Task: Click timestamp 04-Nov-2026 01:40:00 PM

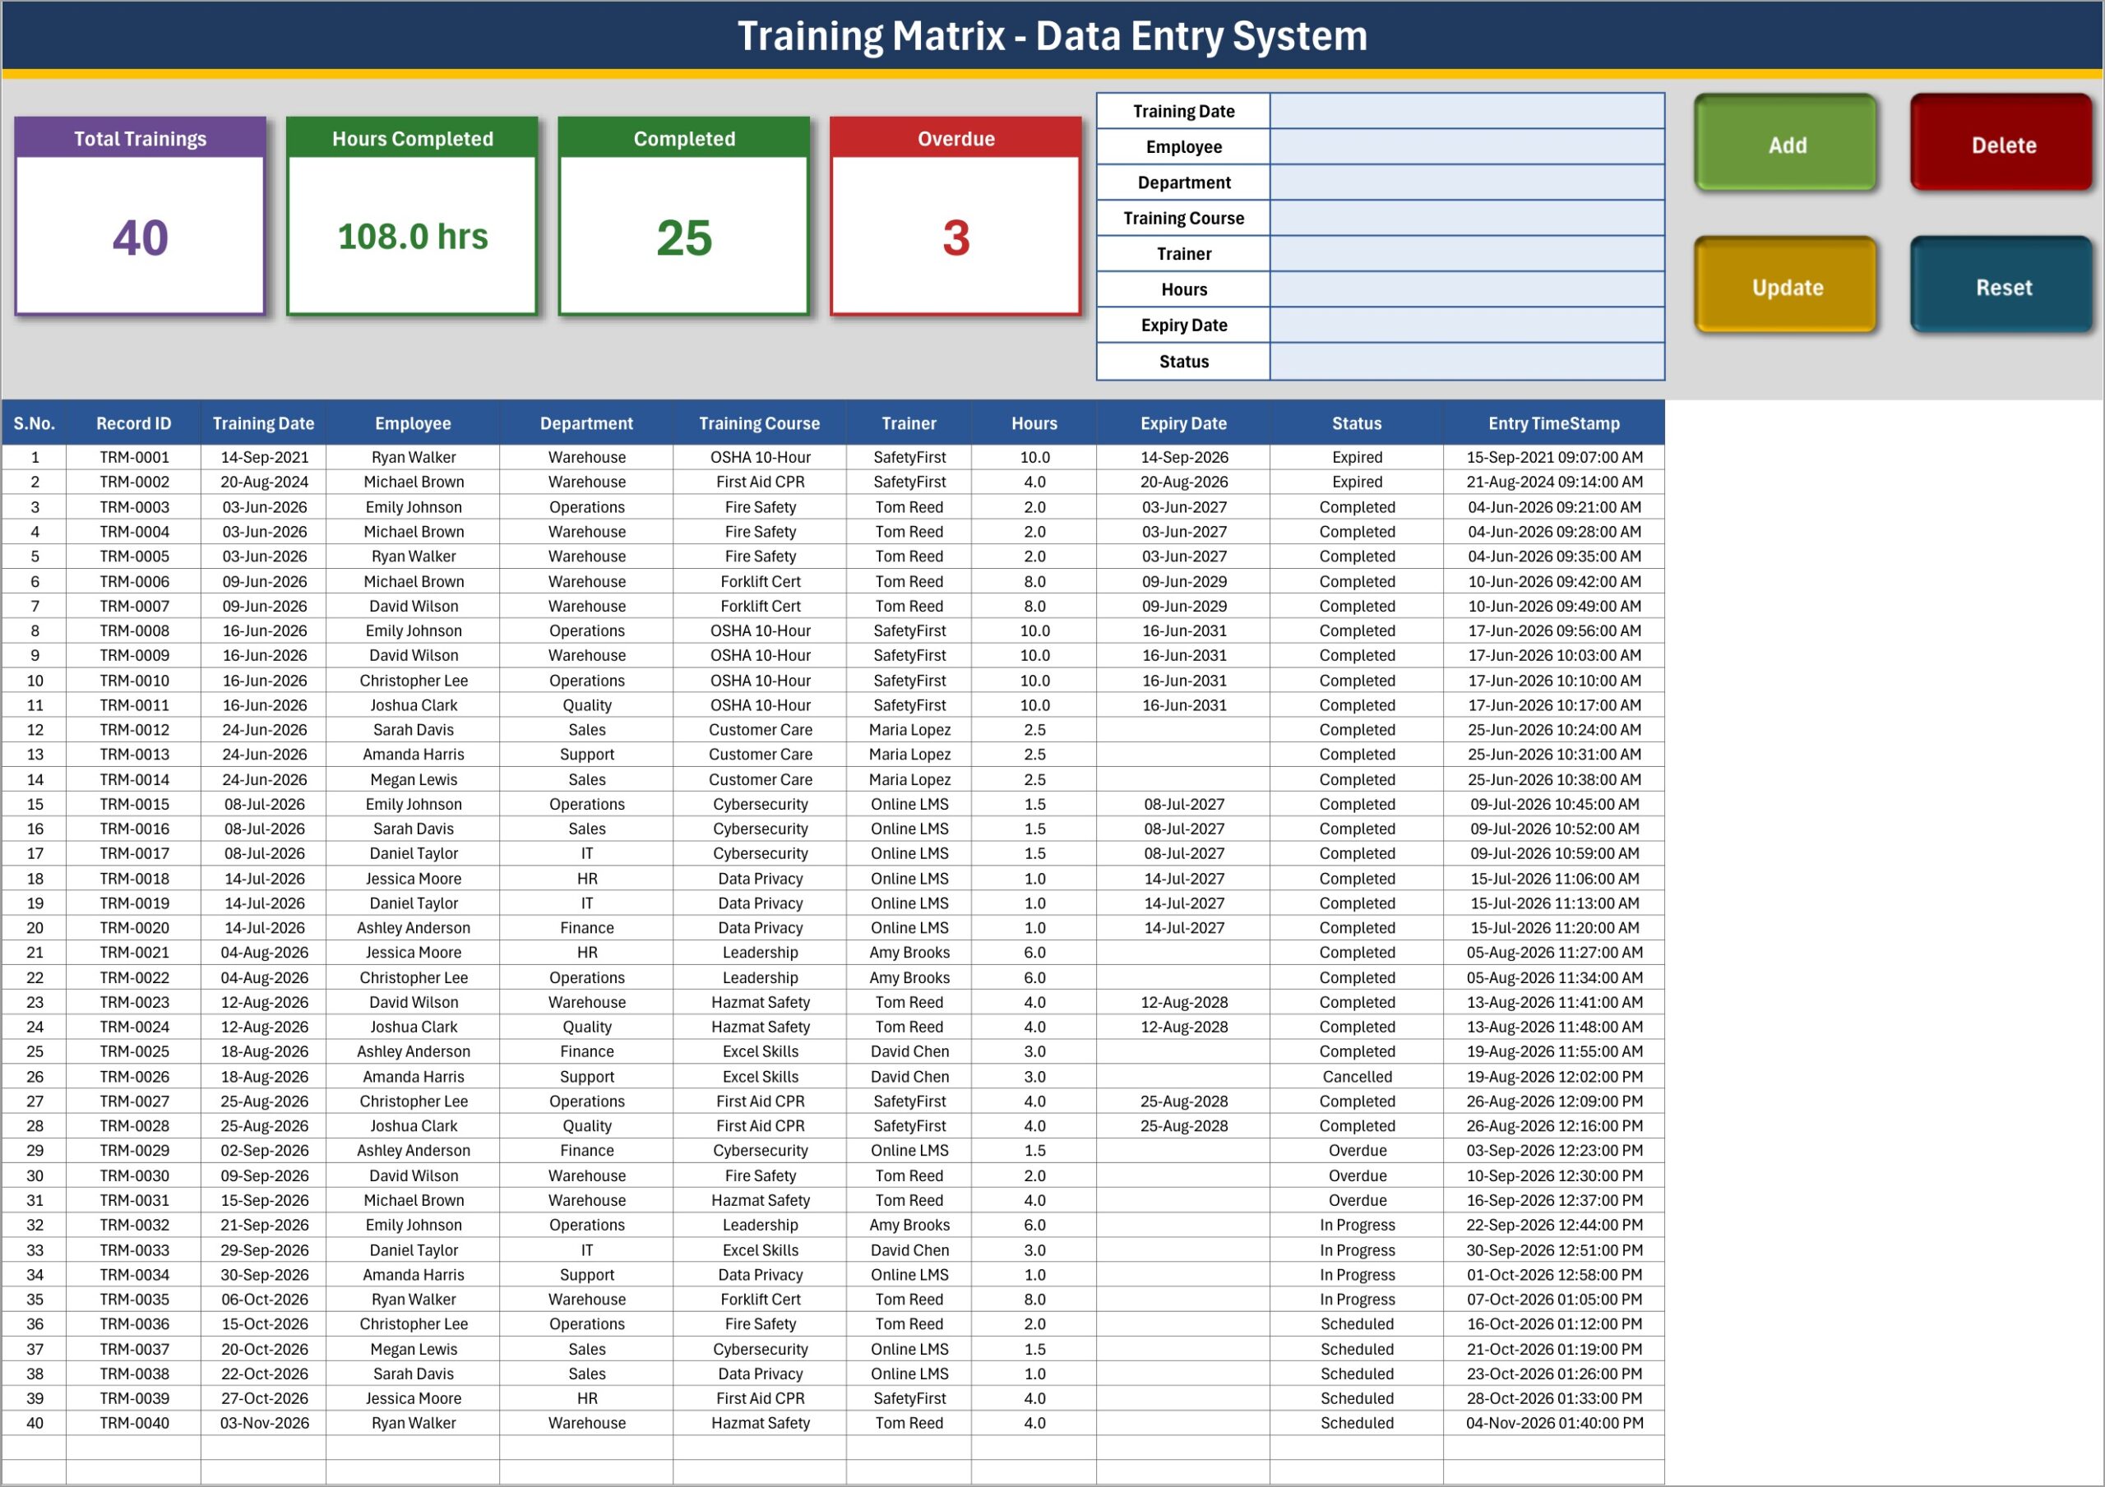Action: coord(1554,1423)
